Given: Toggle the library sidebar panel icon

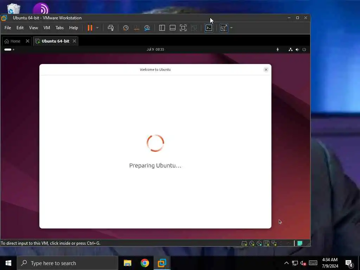Looking at the screenshot, I should click(x=162, y=28).
